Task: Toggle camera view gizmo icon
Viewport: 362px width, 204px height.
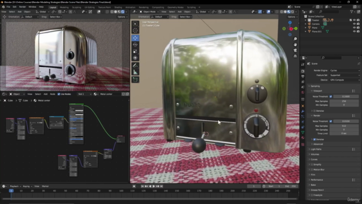Action: click(295, 50)
